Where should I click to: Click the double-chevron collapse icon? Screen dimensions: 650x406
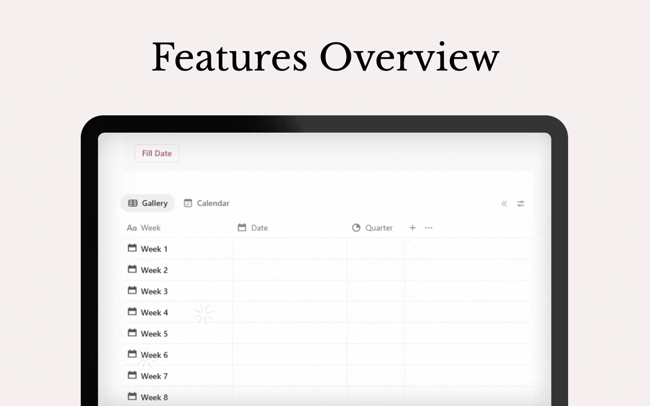(x=504, y=204)
